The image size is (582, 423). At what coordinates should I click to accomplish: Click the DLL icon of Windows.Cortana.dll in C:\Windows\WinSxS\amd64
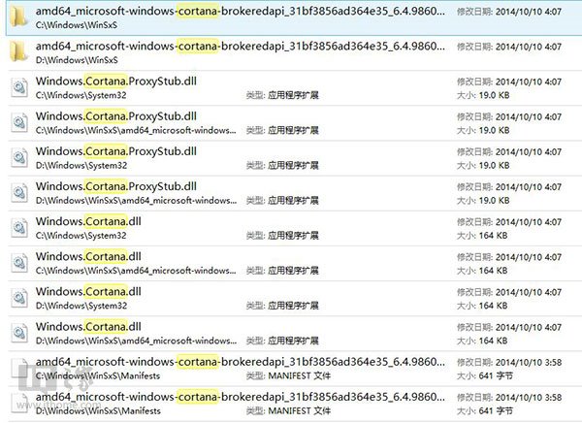[19, 263]
